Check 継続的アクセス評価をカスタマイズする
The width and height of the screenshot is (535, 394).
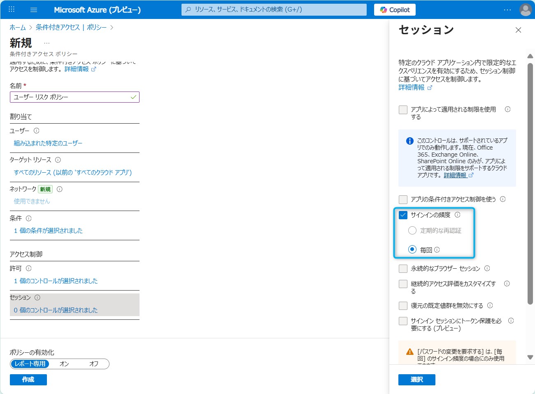pos(403,284)
